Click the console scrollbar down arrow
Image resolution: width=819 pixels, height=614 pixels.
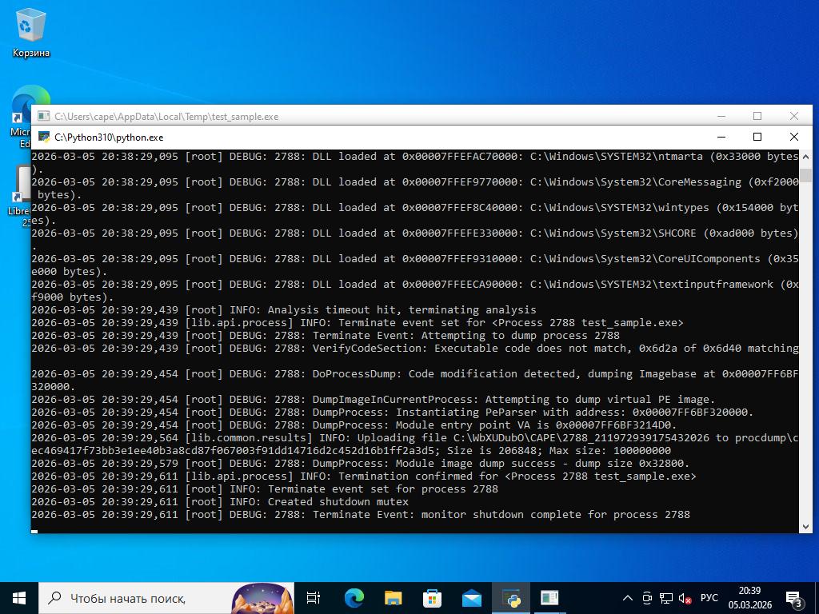tap(805, 526)
